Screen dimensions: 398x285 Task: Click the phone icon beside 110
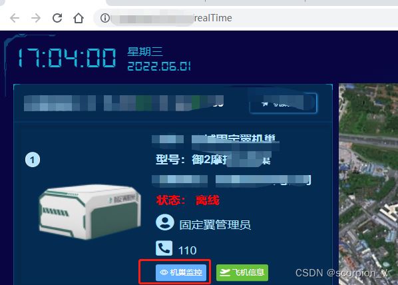point(164,248)
